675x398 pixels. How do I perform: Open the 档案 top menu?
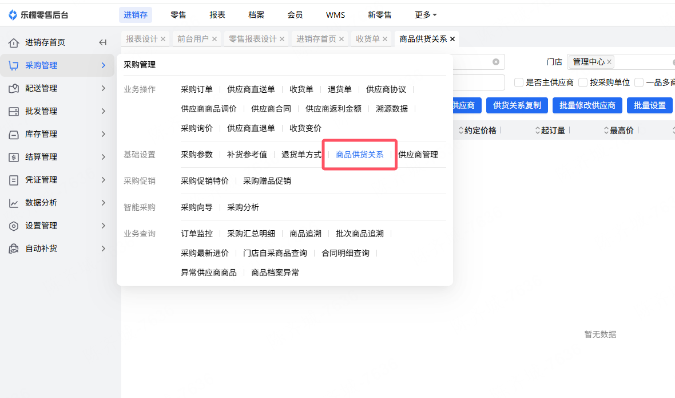(x=256, y=15)
